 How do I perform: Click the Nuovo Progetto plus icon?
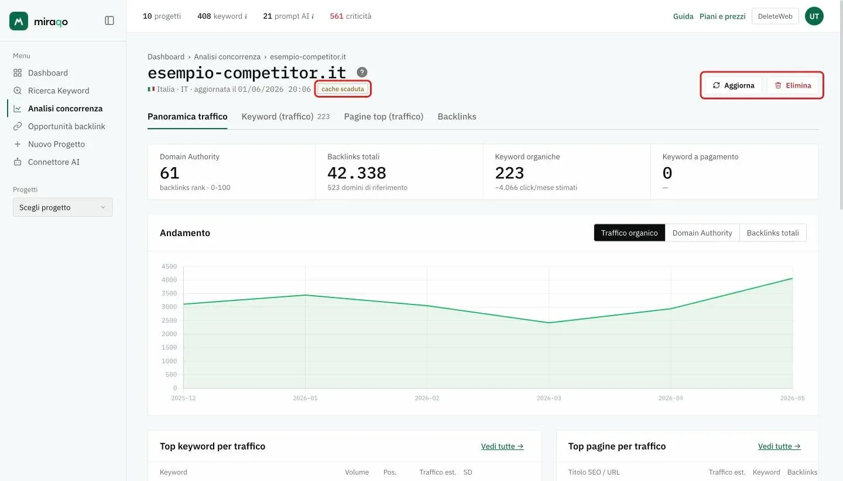click(18, 144)
